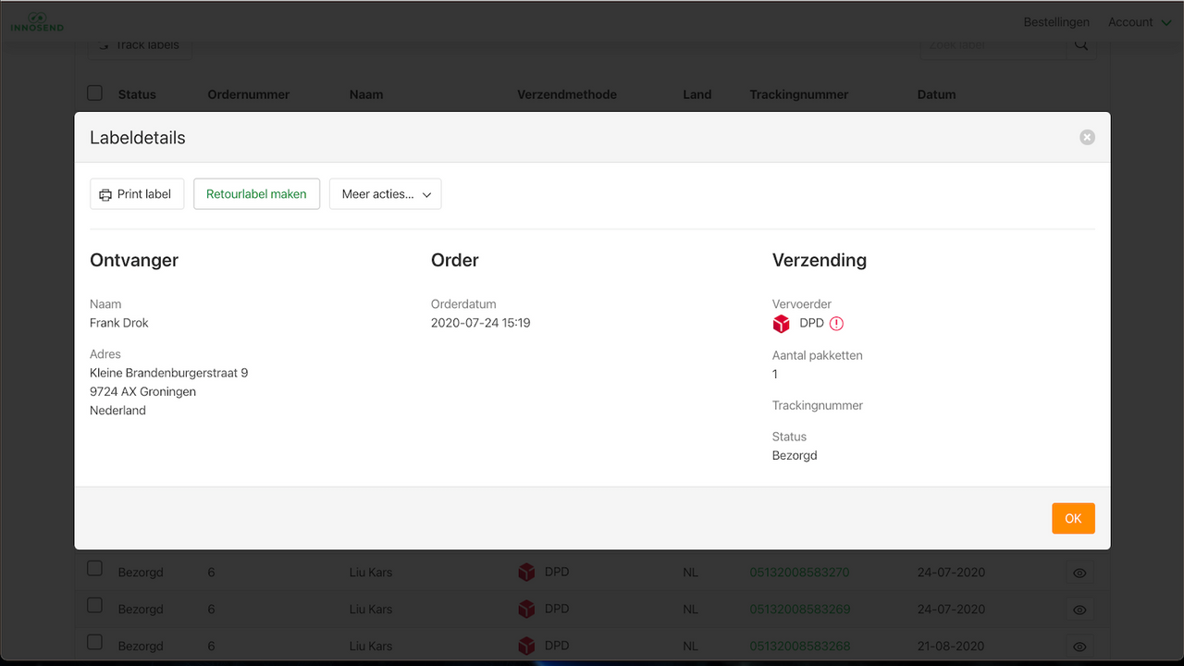Open the Meer acties dropdown
Viewport: 1184px width, 666px height.
point(385,193)
